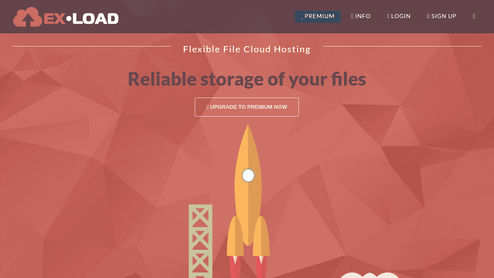Click the Reliable storage of your files headline
This screenshot has width=494, height=278.
point(247,79)
